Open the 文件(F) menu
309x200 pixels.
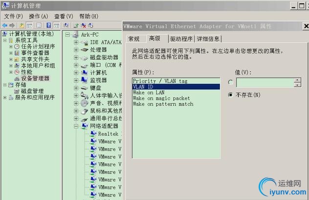[x=13, y=16]
